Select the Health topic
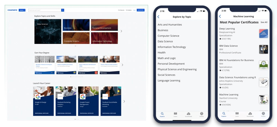 click(x=161, y=52)
